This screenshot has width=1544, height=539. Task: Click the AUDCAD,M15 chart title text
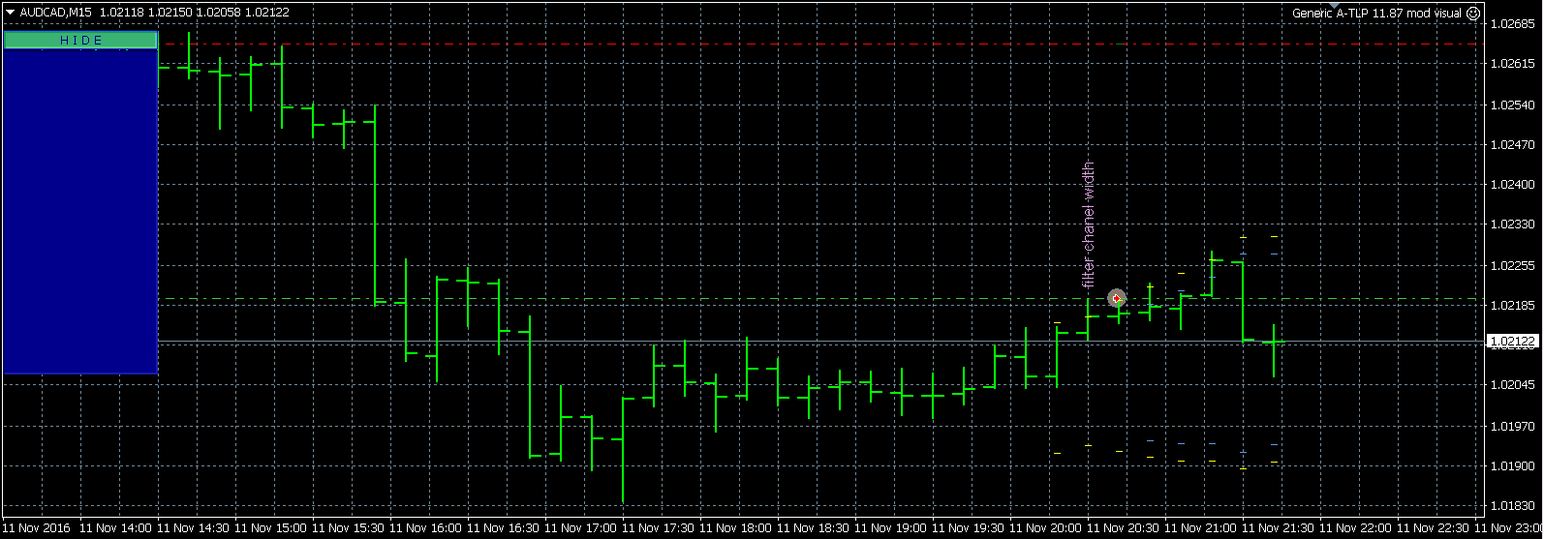[x=55, y=13]
